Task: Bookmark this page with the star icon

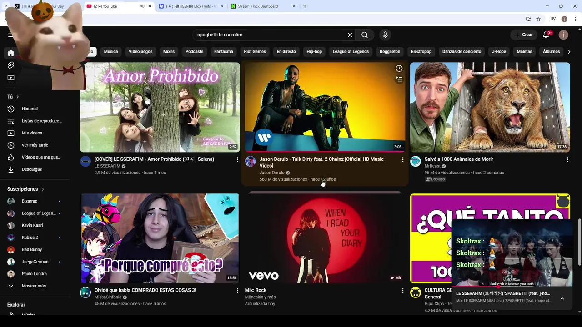Action: [538, 19]
